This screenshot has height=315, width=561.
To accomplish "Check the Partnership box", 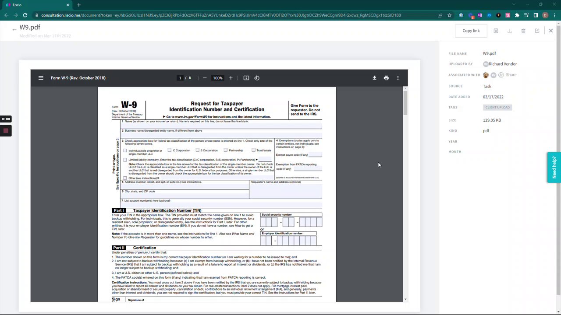I will [225, 150].
